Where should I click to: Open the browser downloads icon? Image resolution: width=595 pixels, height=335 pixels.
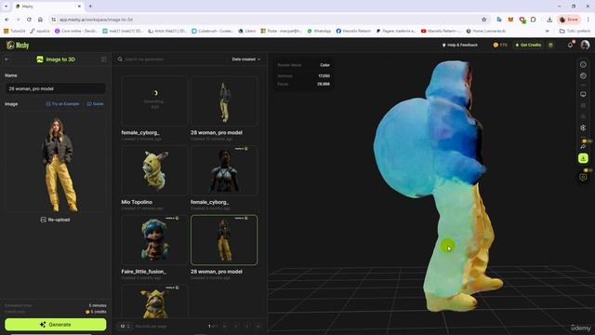coord(549,20)
